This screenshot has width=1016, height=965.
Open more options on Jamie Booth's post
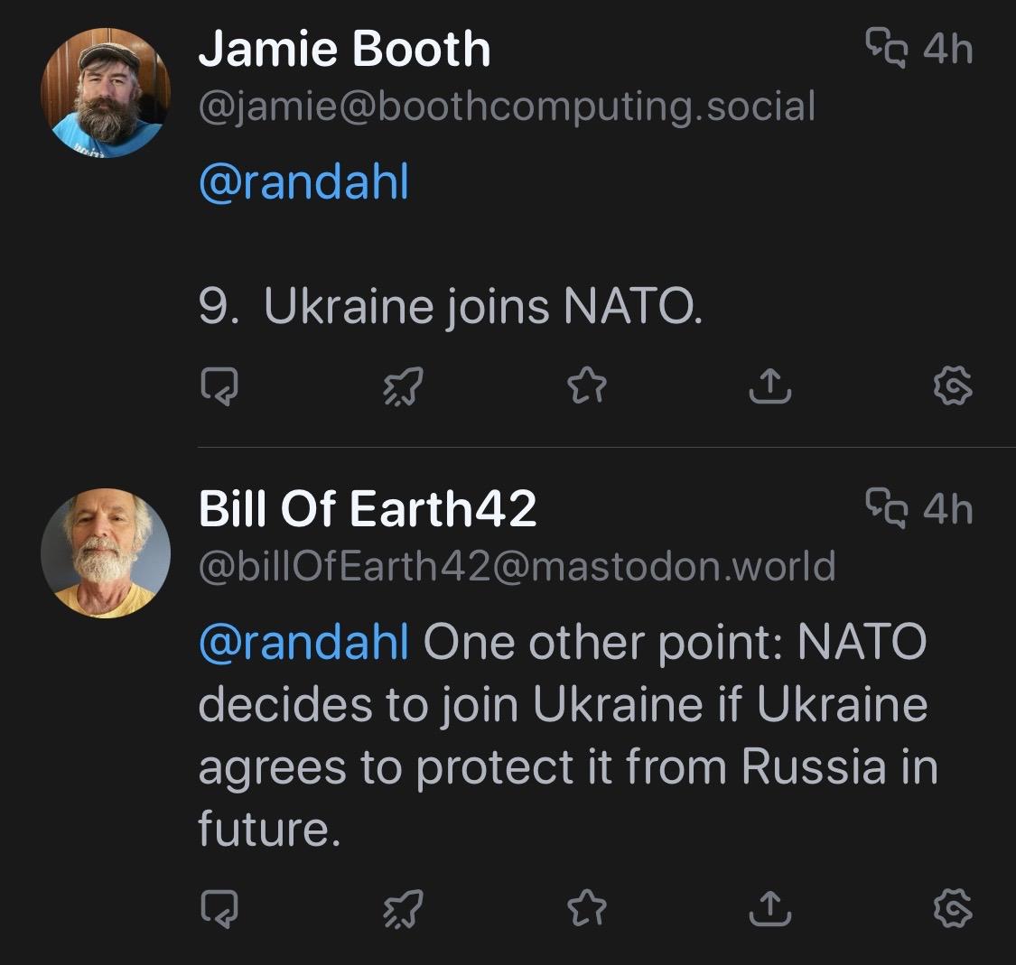(x=954, y=387)
